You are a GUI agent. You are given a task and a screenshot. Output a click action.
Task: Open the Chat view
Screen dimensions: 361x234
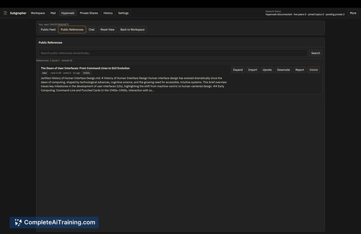pos(92,29)
